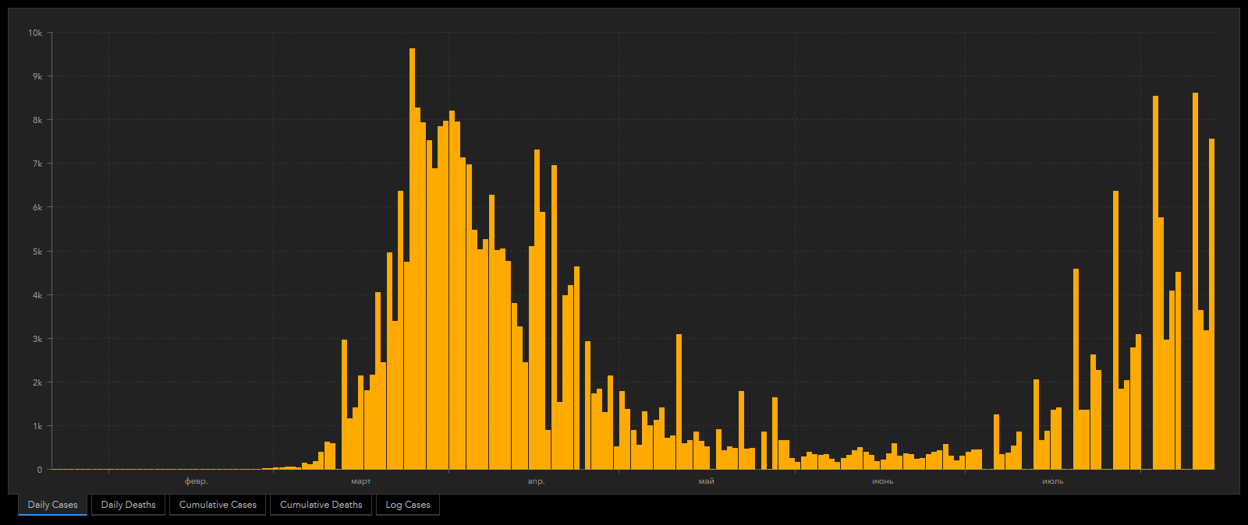Click the март month axis label

pyautogui.click(x=361, y=481)
